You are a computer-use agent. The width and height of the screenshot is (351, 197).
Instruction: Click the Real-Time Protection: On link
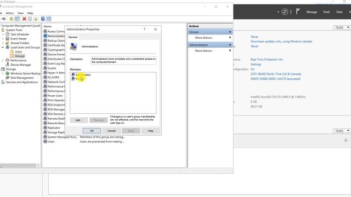[267, 60]
